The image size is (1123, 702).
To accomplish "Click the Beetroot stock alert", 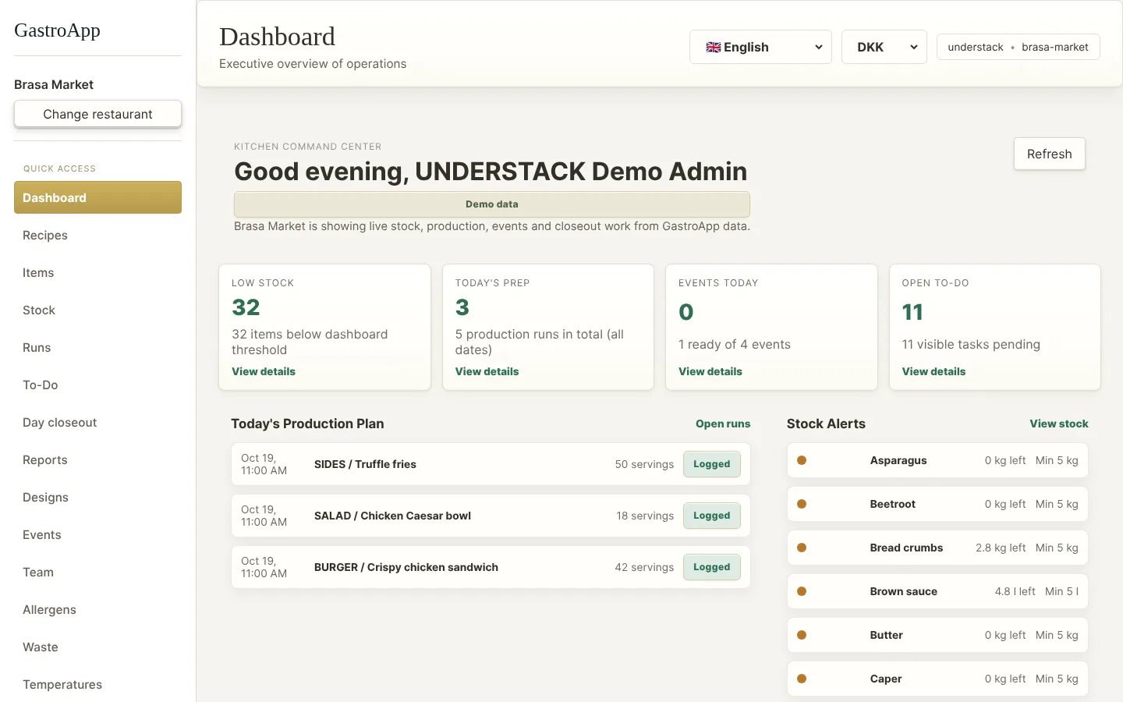I will [937, 504].
